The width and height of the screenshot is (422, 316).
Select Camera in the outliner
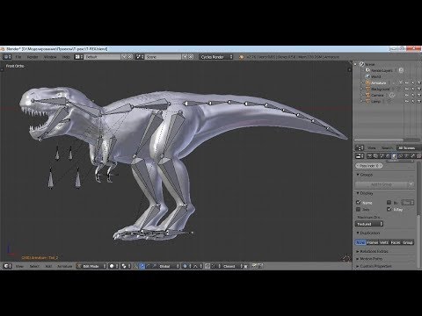click(x=377, y=95)
